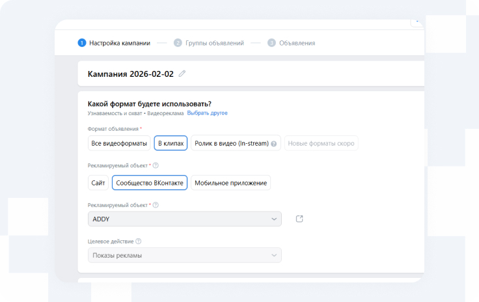The height and width of the screenshot is (302, 479).
Task: Click help icon beside Рекламируемый объект above Сайт
Action: point(156,165)
